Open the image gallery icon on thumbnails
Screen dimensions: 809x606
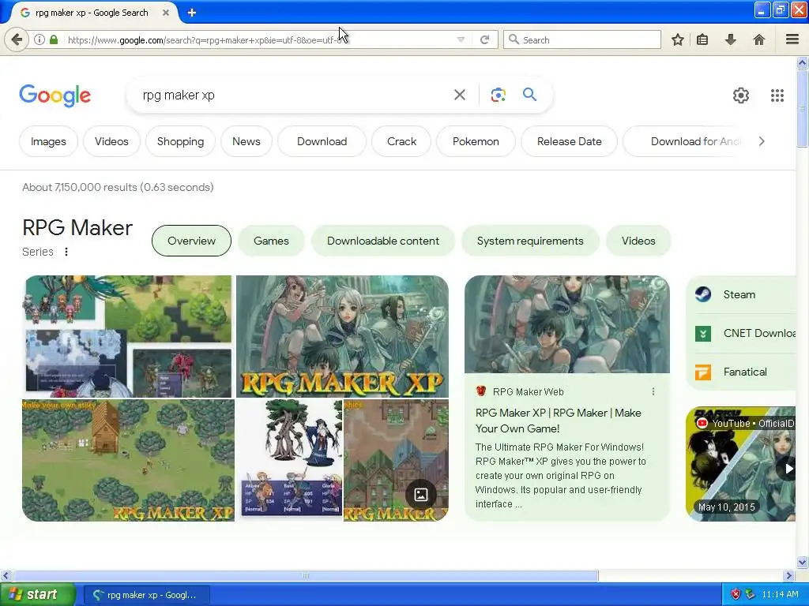pos(421,495)
